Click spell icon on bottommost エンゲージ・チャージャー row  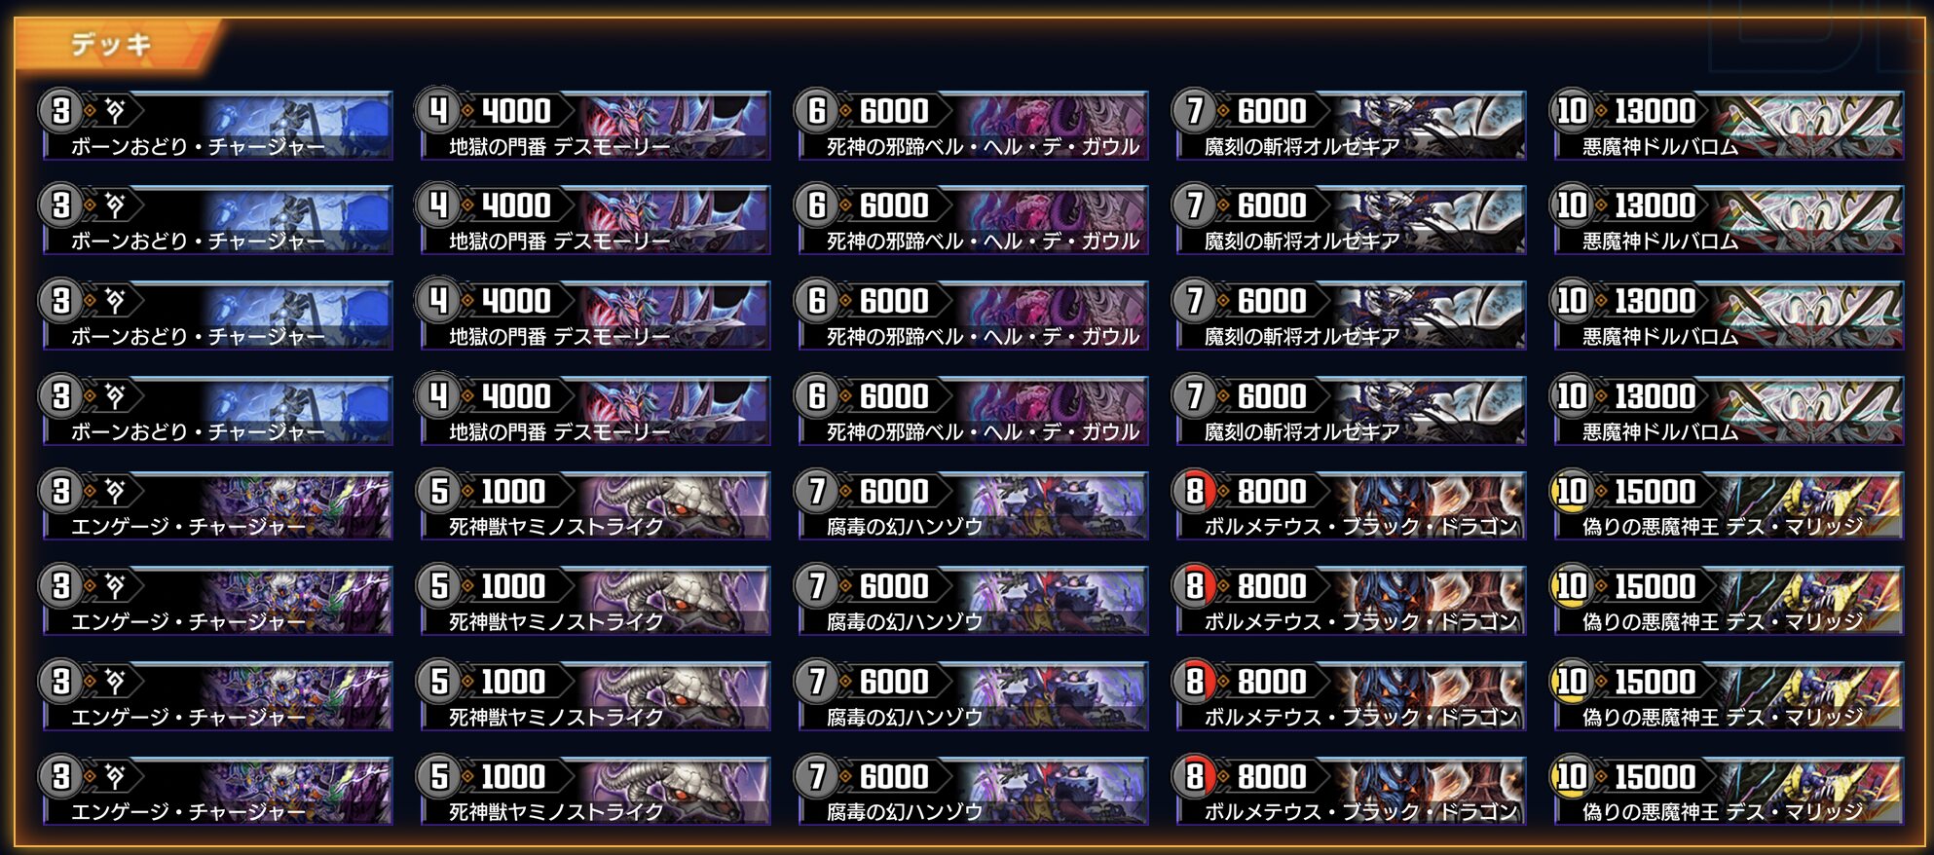(x=115, y=776)
